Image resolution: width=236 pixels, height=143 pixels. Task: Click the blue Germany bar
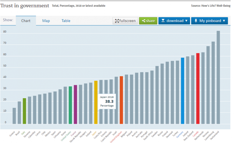pyautogui.click(x=183, y=91)
